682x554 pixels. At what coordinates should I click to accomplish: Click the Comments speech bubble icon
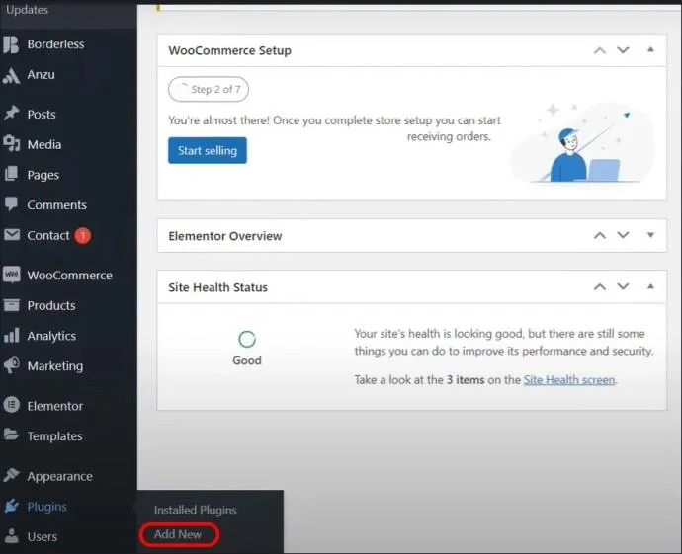pos(12,205)
